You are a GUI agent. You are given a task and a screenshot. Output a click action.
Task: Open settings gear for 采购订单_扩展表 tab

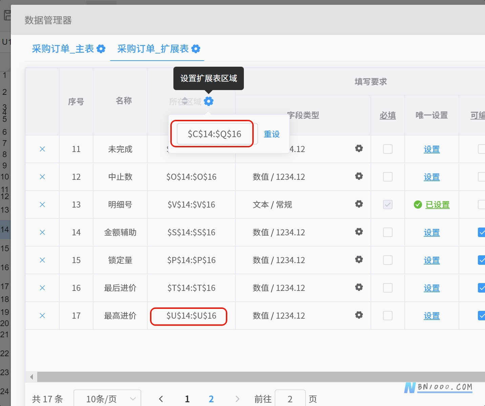tap(196, 49)
